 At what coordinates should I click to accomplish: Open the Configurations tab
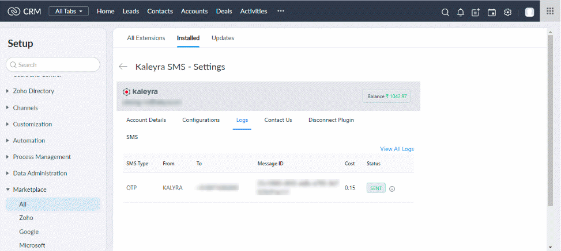(x=201, y=120)
